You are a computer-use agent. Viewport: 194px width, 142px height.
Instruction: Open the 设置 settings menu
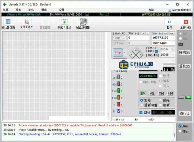coord(61,10)
